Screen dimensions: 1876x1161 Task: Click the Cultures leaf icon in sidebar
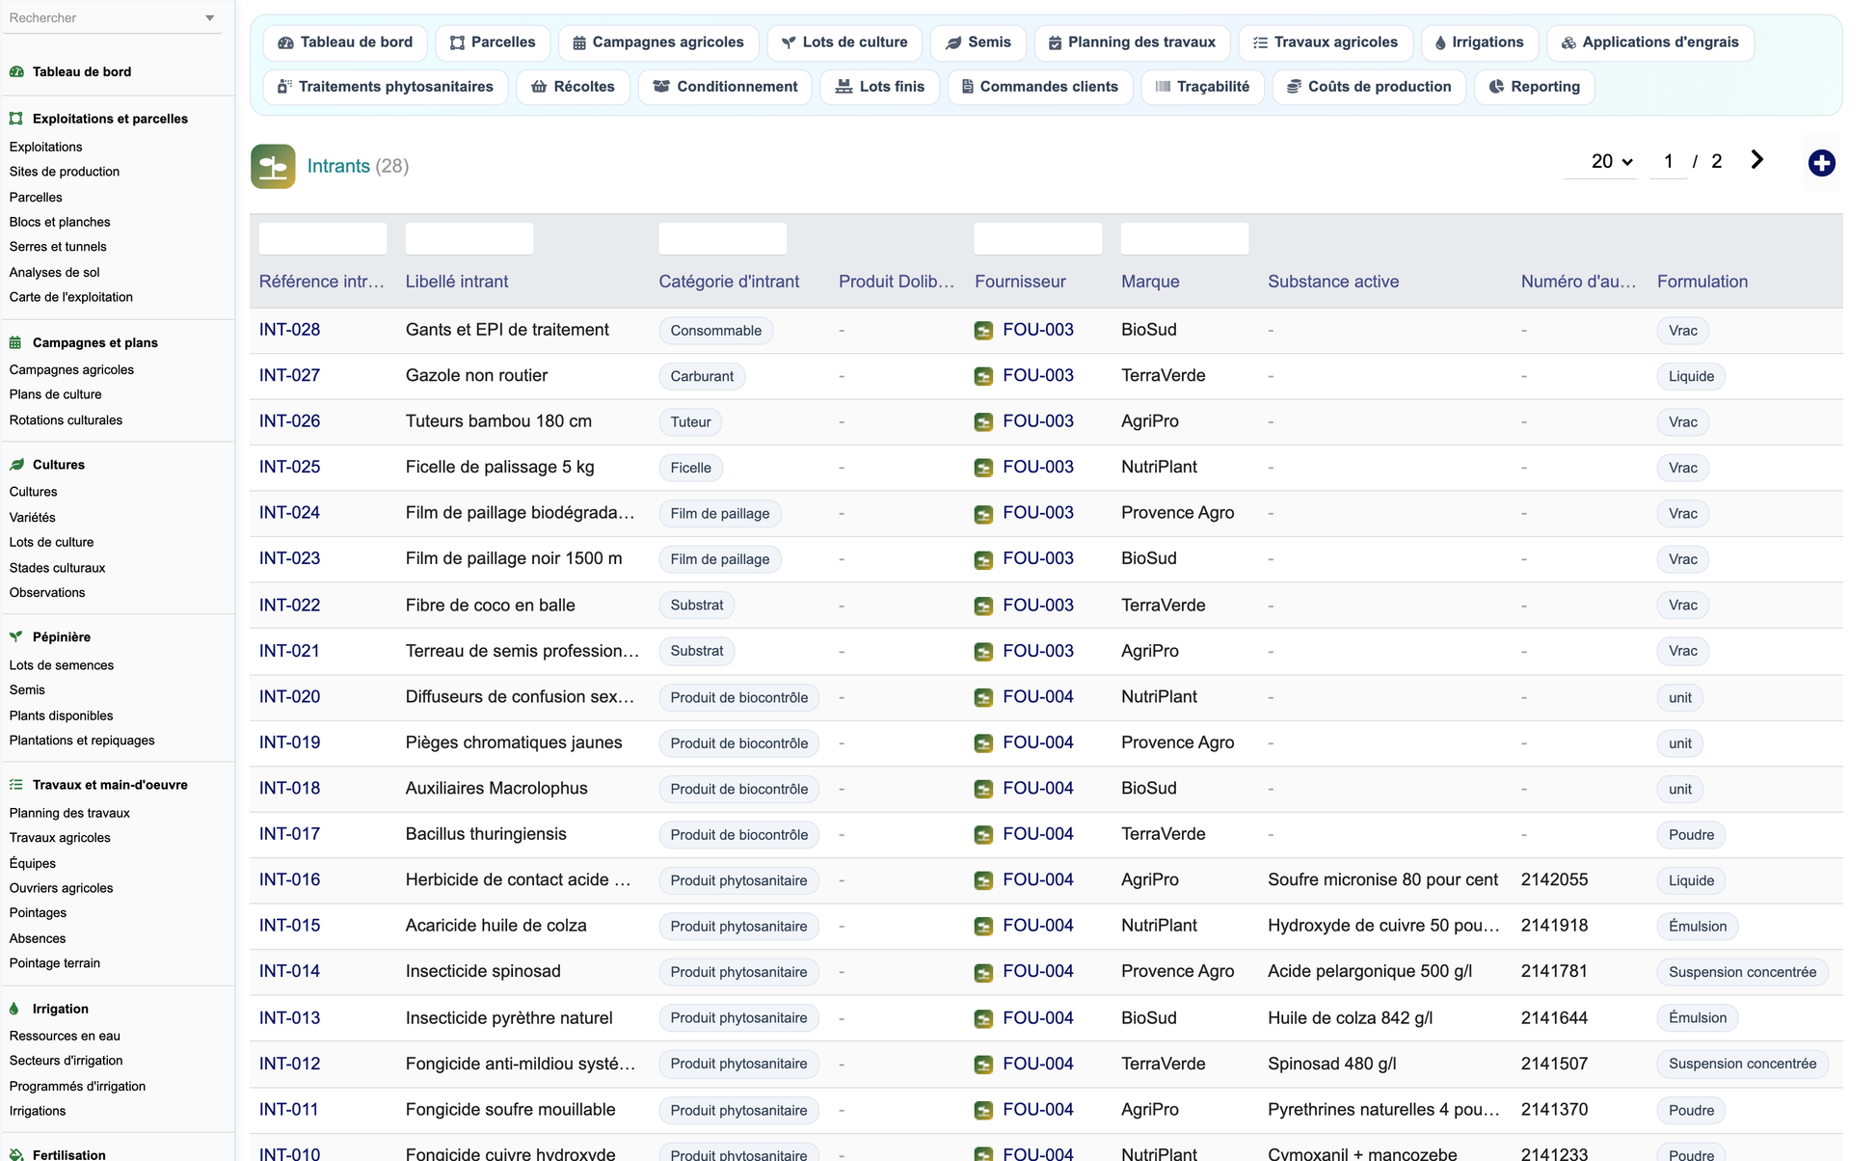16,465
